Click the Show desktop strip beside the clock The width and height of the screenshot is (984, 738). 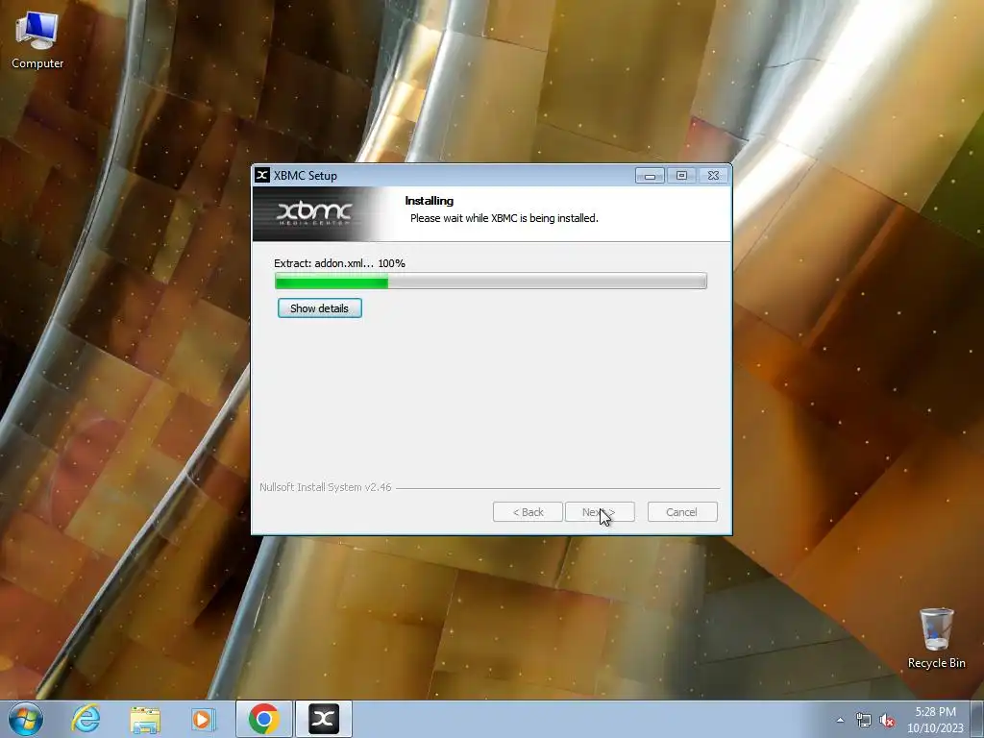coord(977,719)
